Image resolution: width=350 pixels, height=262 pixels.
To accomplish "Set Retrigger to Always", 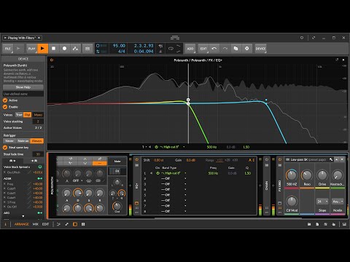I will (36, 141).
